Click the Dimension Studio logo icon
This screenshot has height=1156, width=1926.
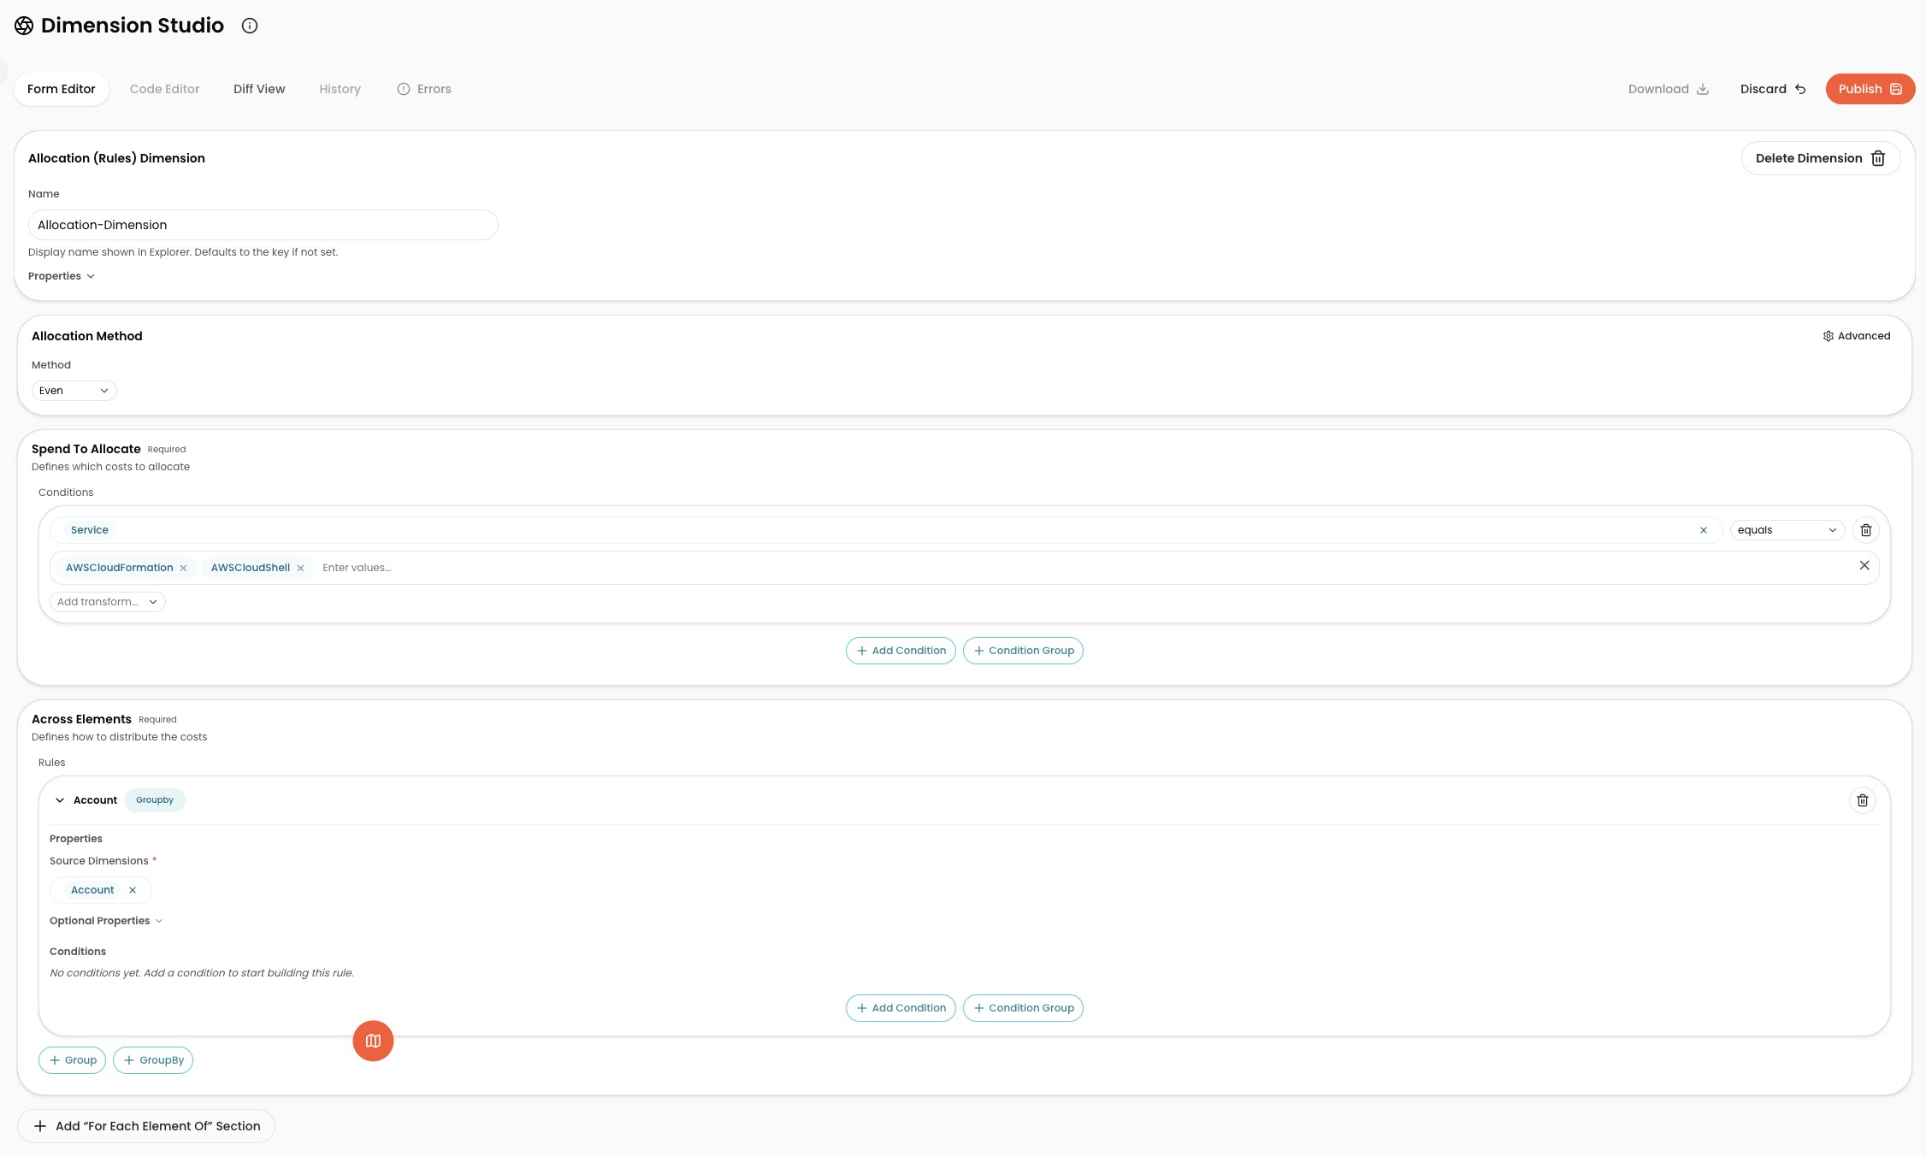pos(24,26)
